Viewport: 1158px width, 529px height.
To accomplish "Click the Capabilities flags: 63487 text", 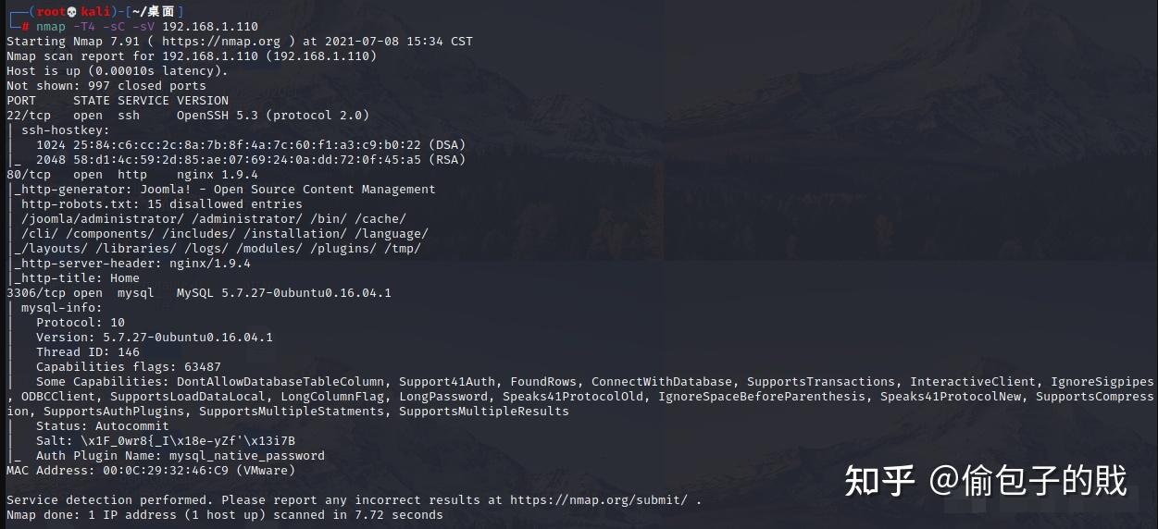I will tap(129, 366).
